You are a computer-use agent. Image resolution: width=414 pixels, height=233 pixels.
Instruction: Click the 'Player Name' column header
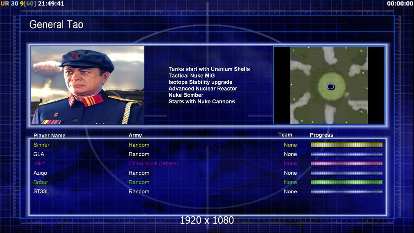coord(49,136)
